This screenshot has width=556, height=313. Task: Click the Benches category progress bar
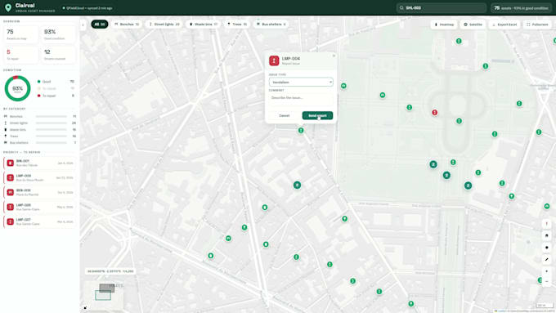point(51,116)
